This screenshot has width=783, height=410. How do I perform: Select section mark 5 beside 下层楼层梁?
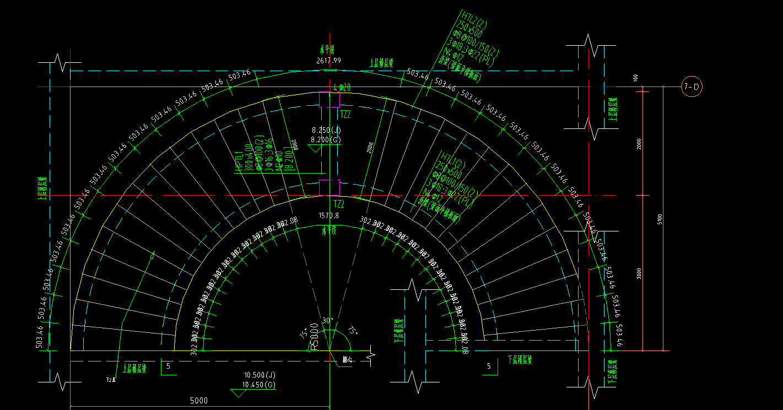489,366
